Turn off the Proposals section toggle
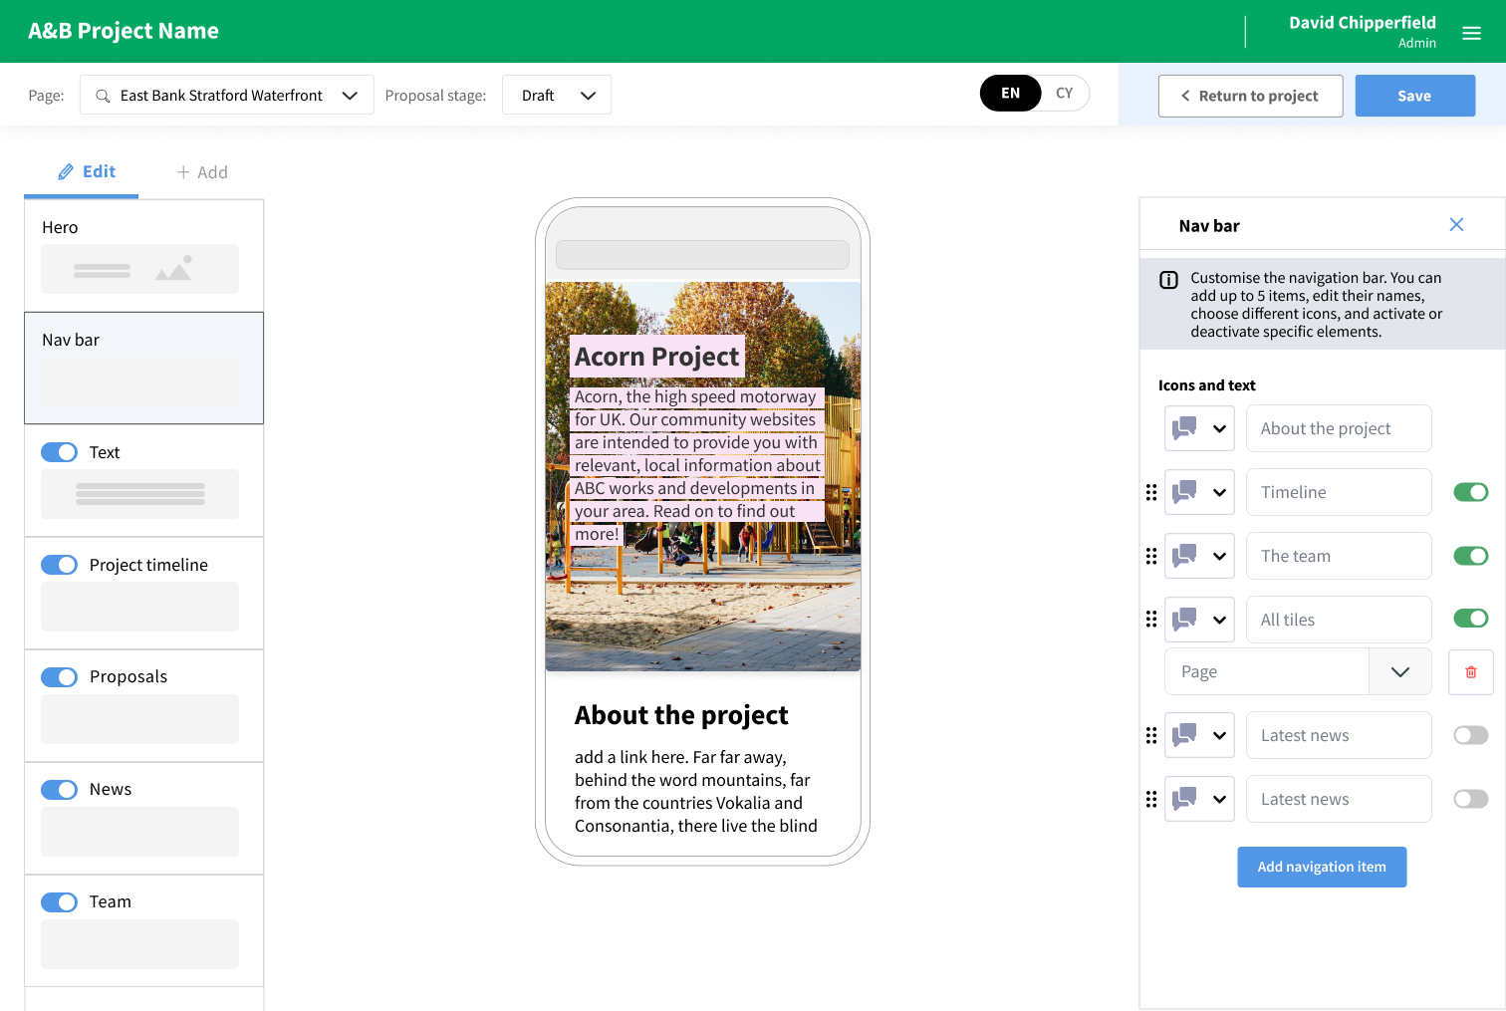Screen dimensions: 1506x1011 [60, 677]
